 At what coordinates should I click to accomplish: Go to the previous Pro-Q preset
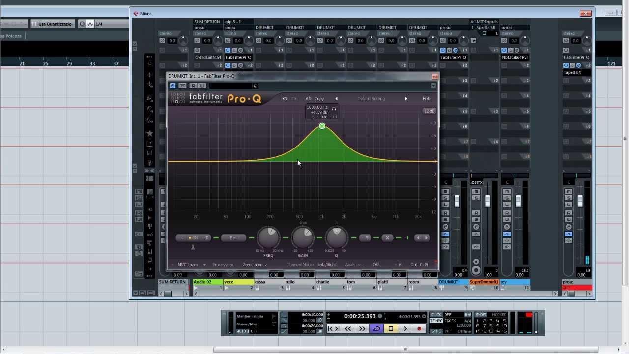(x=336, y=99)
